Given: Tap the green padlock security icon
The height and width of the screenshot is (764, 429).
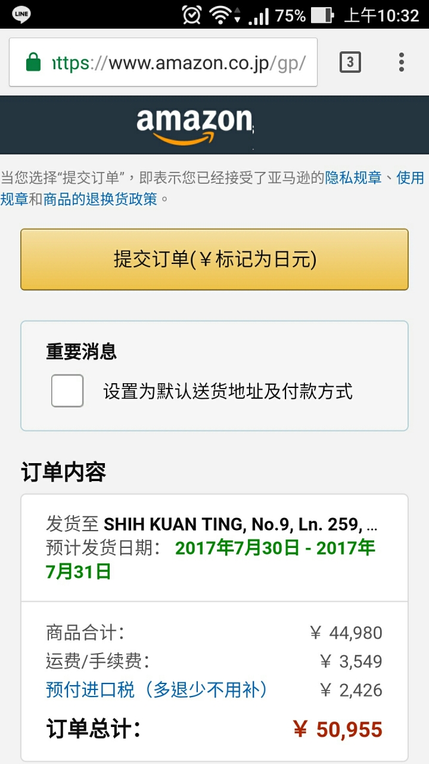Looking at the screenshot, I should click(33, 62).
